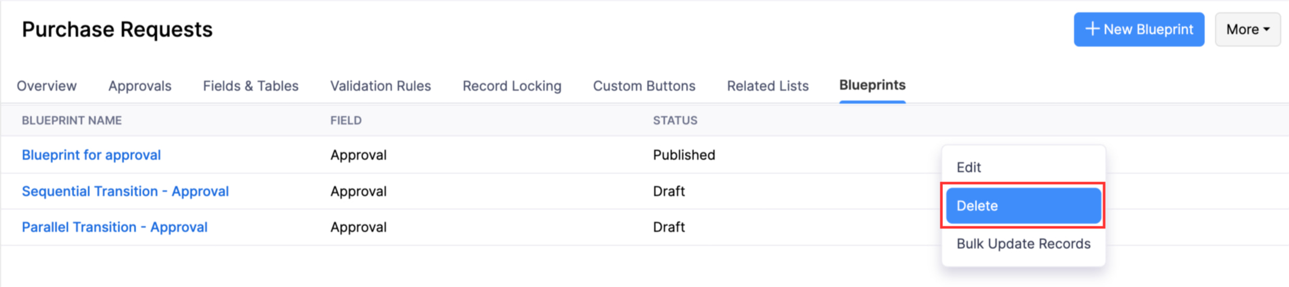This screenshot has height=287, width=1289.
Task: Switch to the Custom Buttons tab
Action: 644,86
